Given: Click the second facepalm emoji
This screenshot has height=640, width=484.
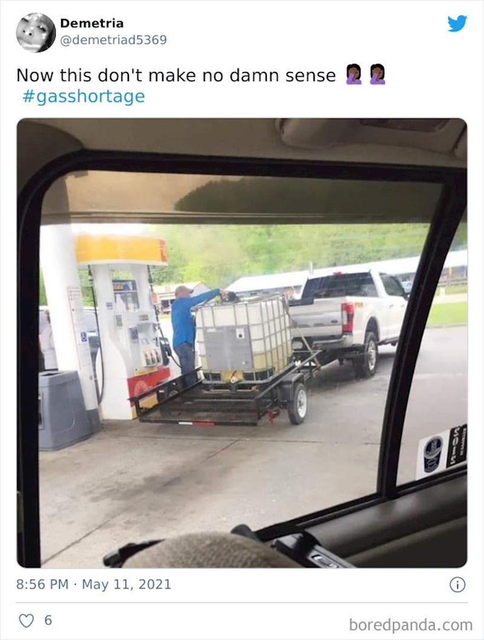Looking at the screenshot, I should 378,75.
